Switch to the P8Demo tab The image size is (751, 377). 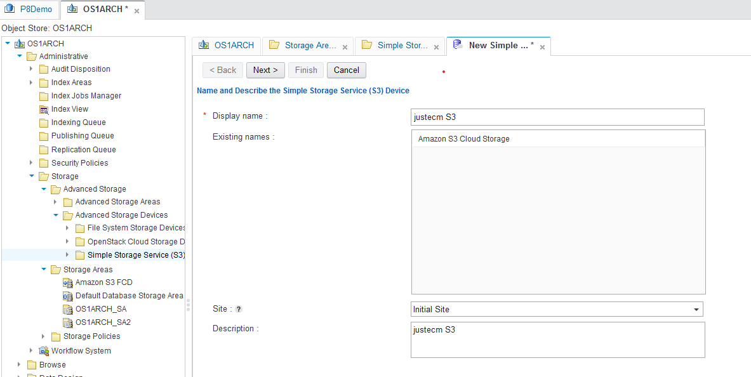29,10
